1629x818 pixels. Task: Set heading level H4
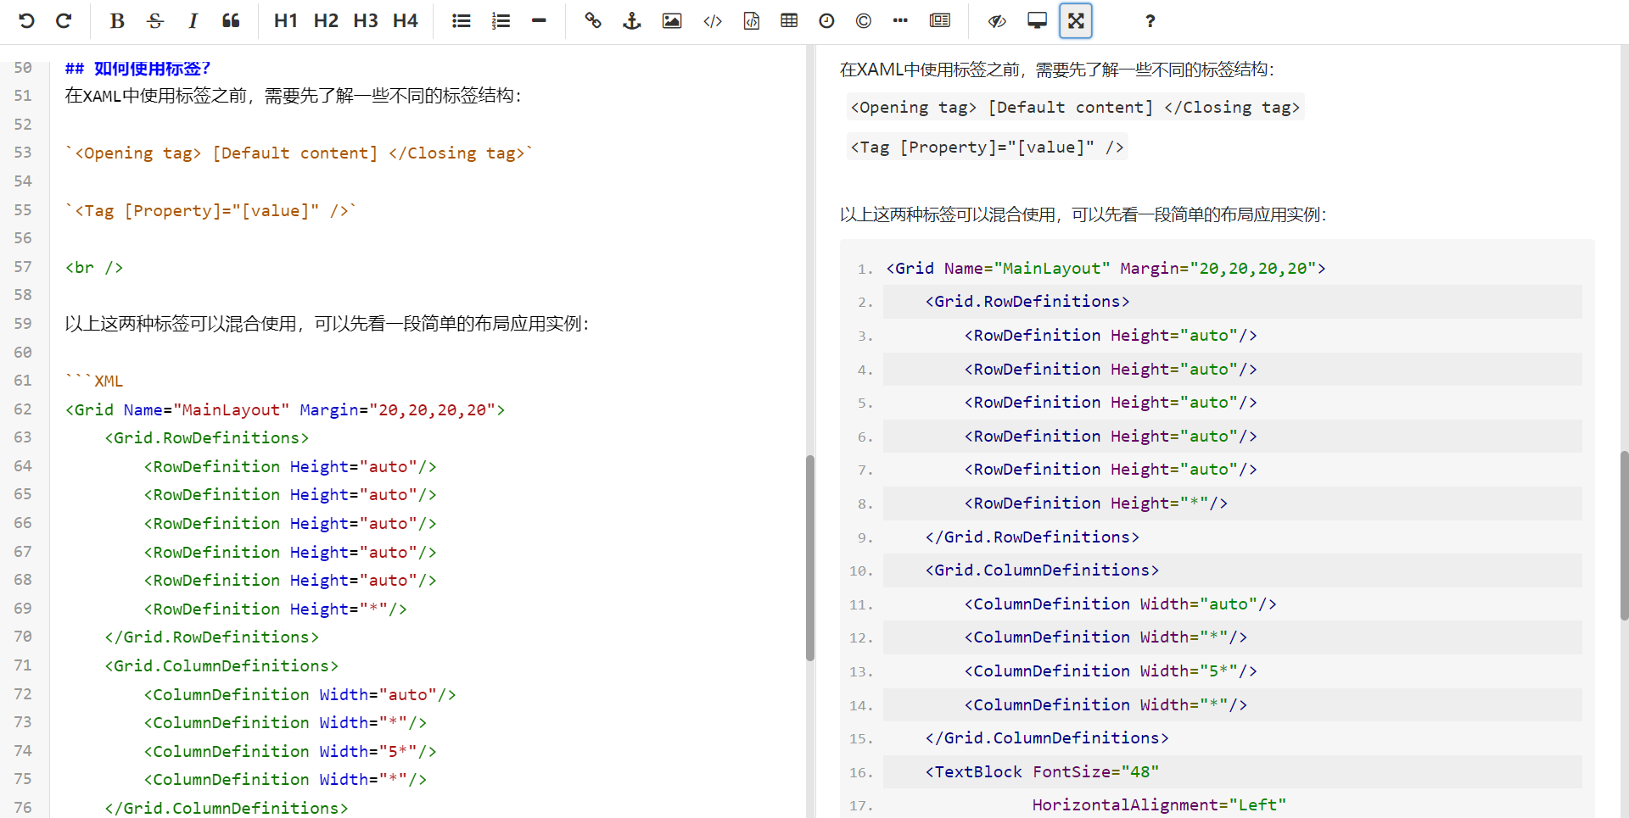pyautogui.click(x=406, y=21)
